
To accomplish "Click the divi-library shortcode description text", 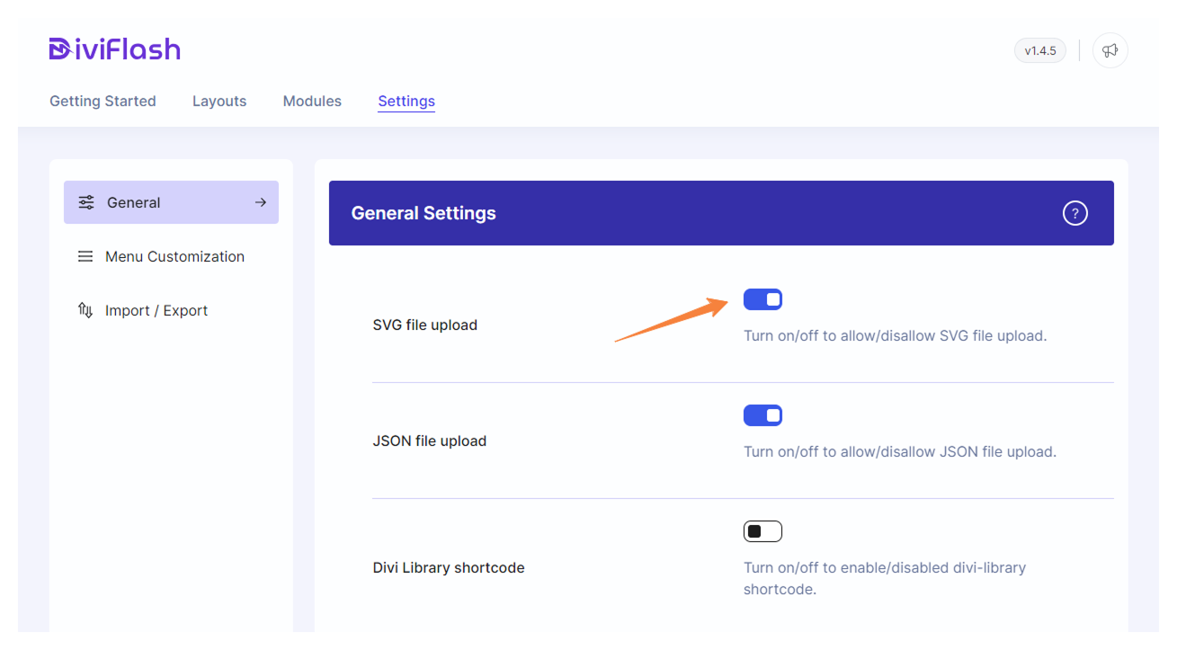I will click(885, 578).
